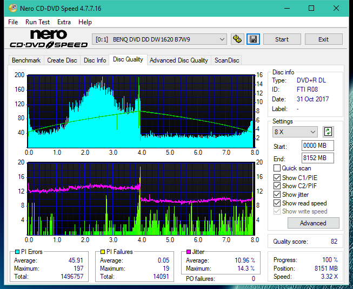Click the Advanced settings button
The width and height of the screenshot is (353, 289).
click(313, 223)
